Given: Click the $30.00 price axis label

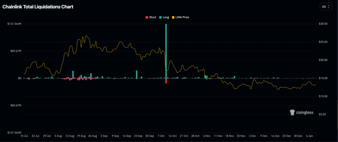Looking at the screenshot, I should click(323, 24).
